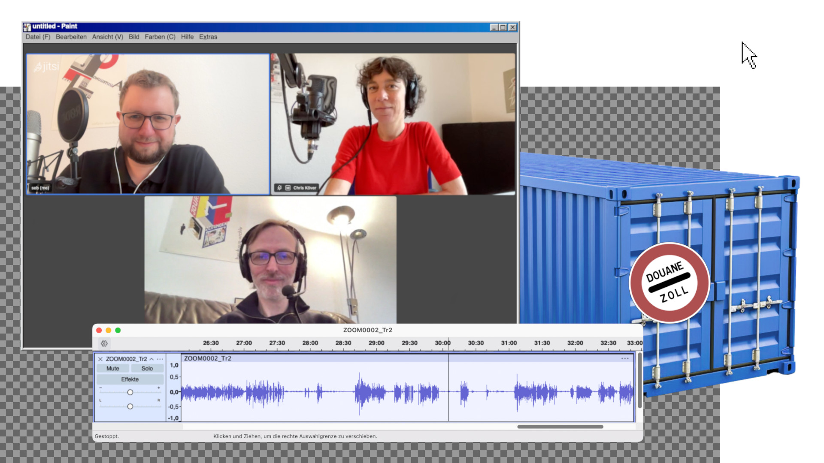Open the Farben (C) menu
Viewport: 824px width, 463px height.
[160, 37]
